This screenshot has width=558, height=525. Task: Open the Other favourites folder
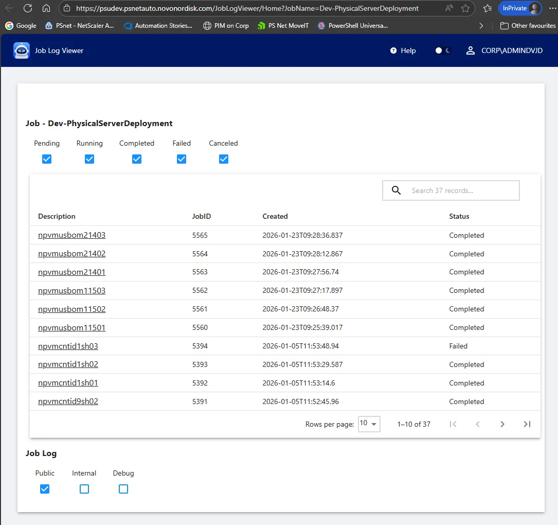[528, 25]
